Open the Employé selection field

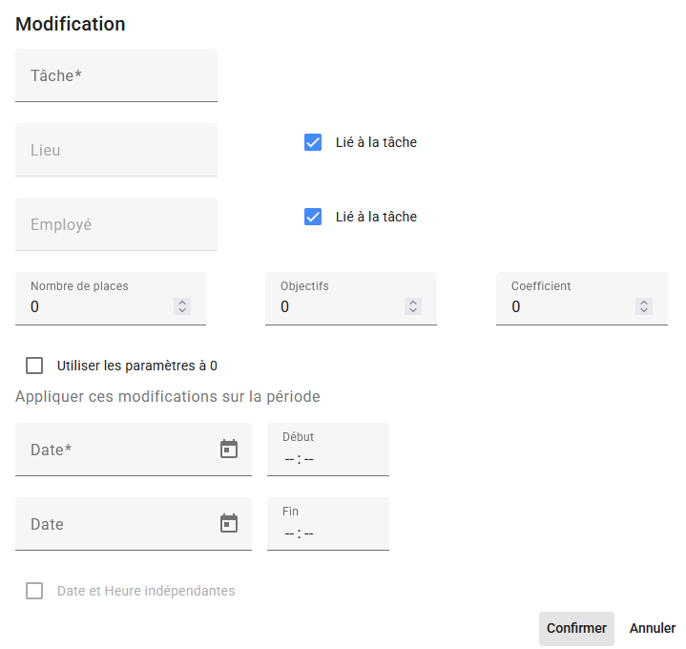[x=115, y=224]
